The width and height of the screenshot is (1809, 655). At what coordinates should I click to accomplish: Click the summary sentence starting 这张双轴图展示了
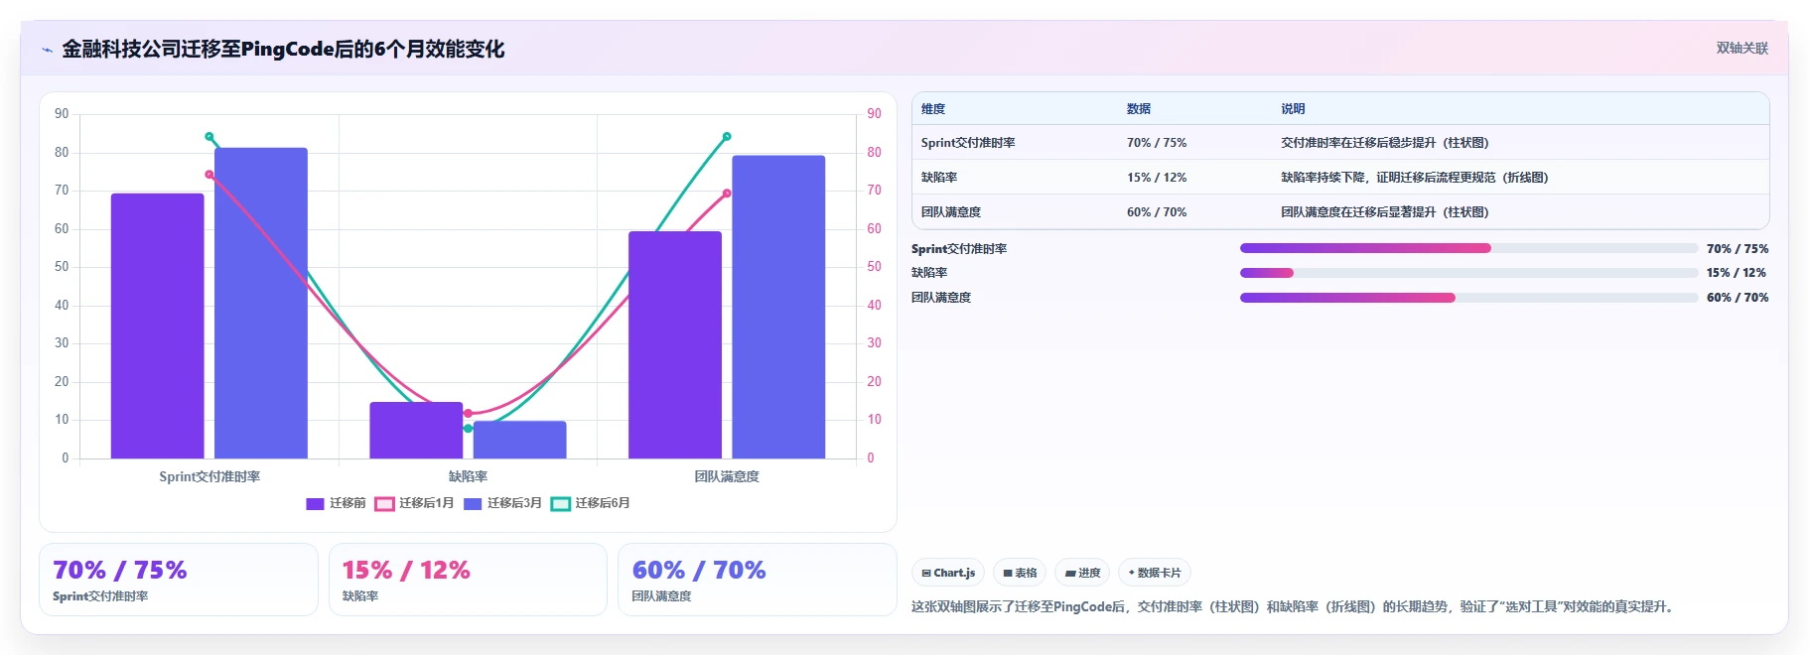tap(1295, 606)
